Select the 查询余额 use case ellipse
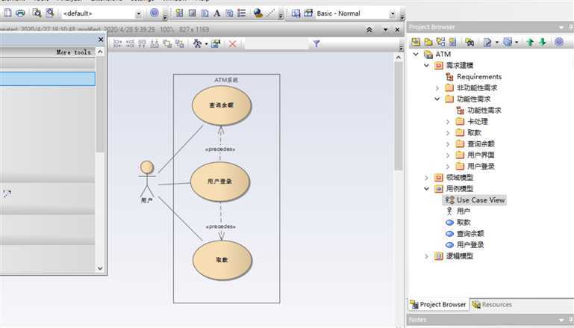Image resolution: width=574 pixels, height=328 pixels. tap(222, 105)
